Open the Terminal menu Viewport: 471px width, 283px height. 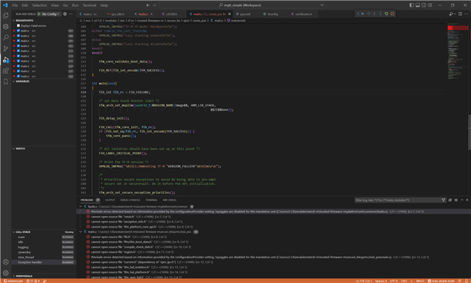89,5
